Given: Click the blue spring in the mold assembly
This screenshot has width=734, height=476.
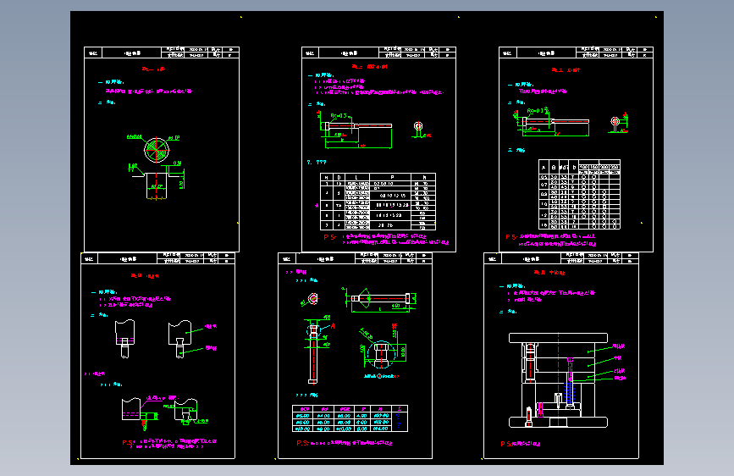Looking at the screenshot, I should [x=569, y=393].
